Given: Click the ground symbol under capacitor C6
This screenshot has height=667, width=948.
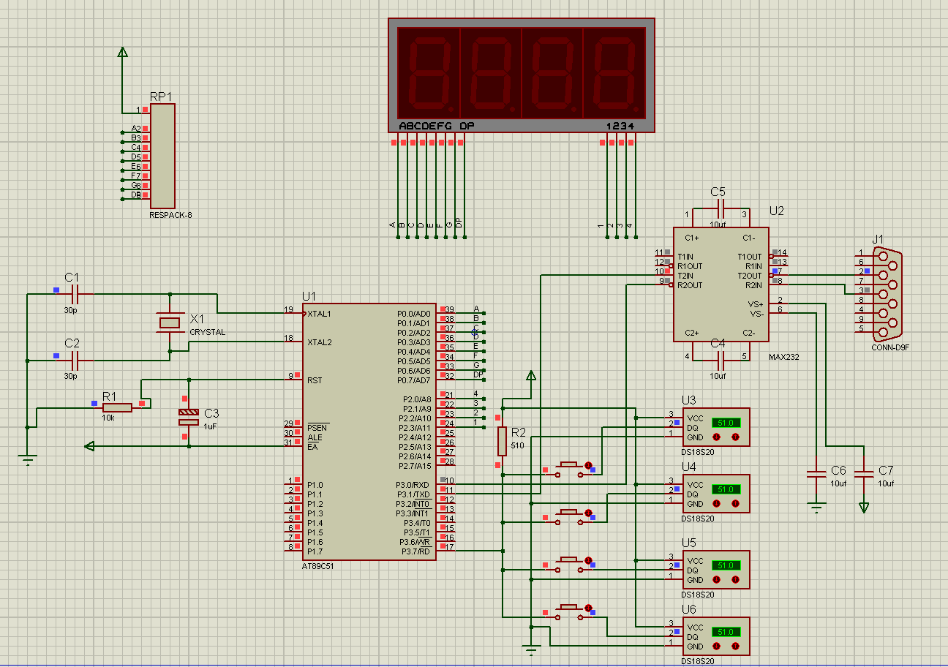Looking at the screenshot, I should 817,507.
